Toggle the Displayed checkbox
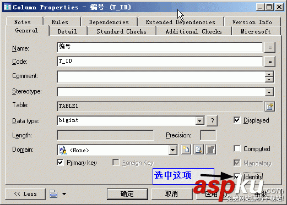Screen dimensions: 287x205 (x=237, y=120)
